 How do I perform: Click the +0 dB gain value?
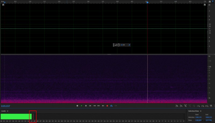pos(123,45)
